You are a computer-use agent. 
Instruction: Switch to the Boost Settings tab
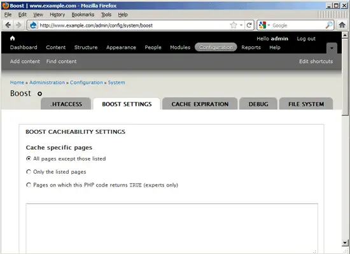127,104
